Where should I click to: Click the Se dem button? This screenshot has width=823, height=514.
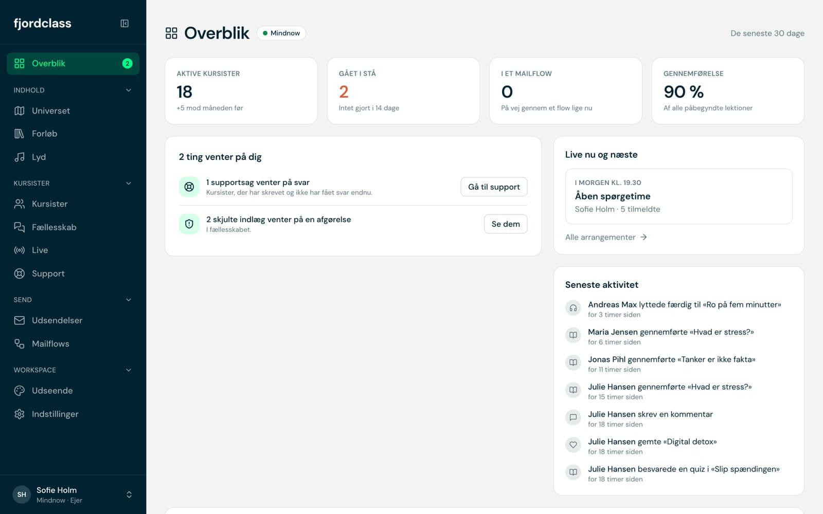[x=506, y=224]
